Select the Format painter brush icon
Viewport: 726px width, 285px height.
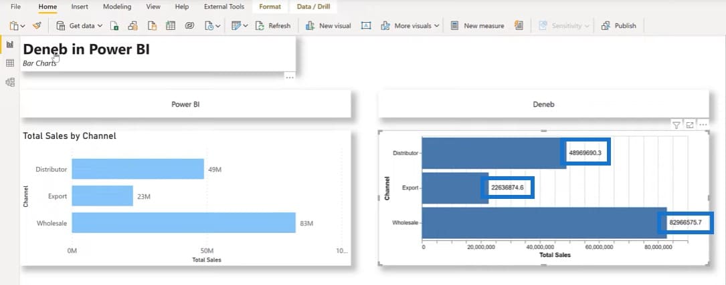[x=37, y=26]
